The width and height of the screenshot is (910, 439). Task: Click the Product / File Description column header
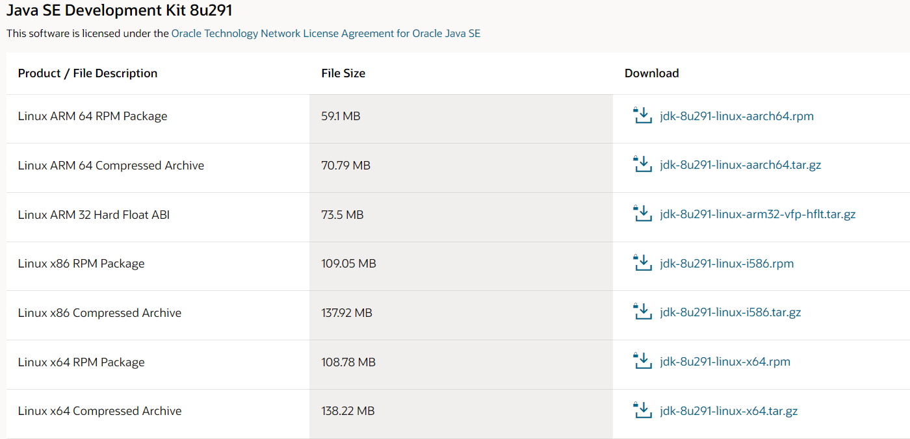tap(88, 73)
